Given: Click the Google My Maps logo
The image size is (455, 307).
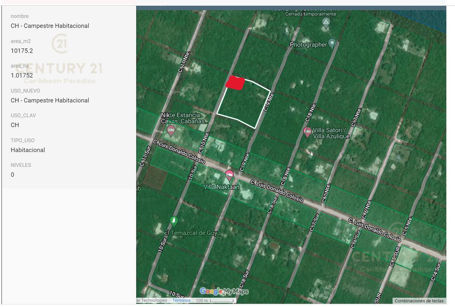Looking at the screenshot, I should [224, 291].
